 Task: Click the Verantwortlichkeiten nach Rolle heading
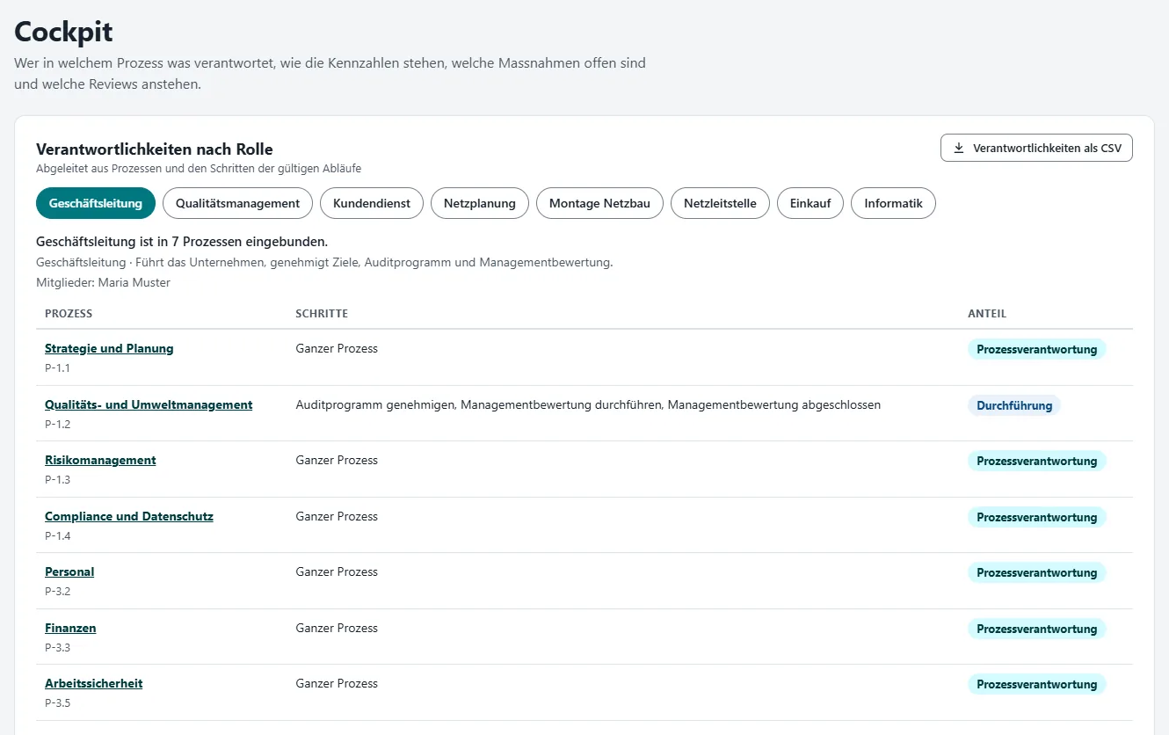point(155,149)
